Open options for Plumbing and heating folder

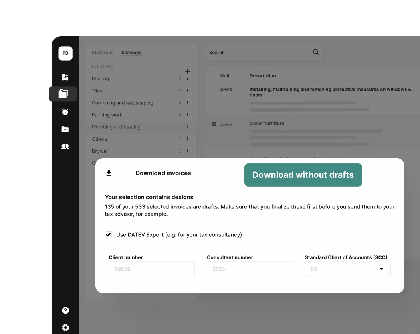click(187, 126)
